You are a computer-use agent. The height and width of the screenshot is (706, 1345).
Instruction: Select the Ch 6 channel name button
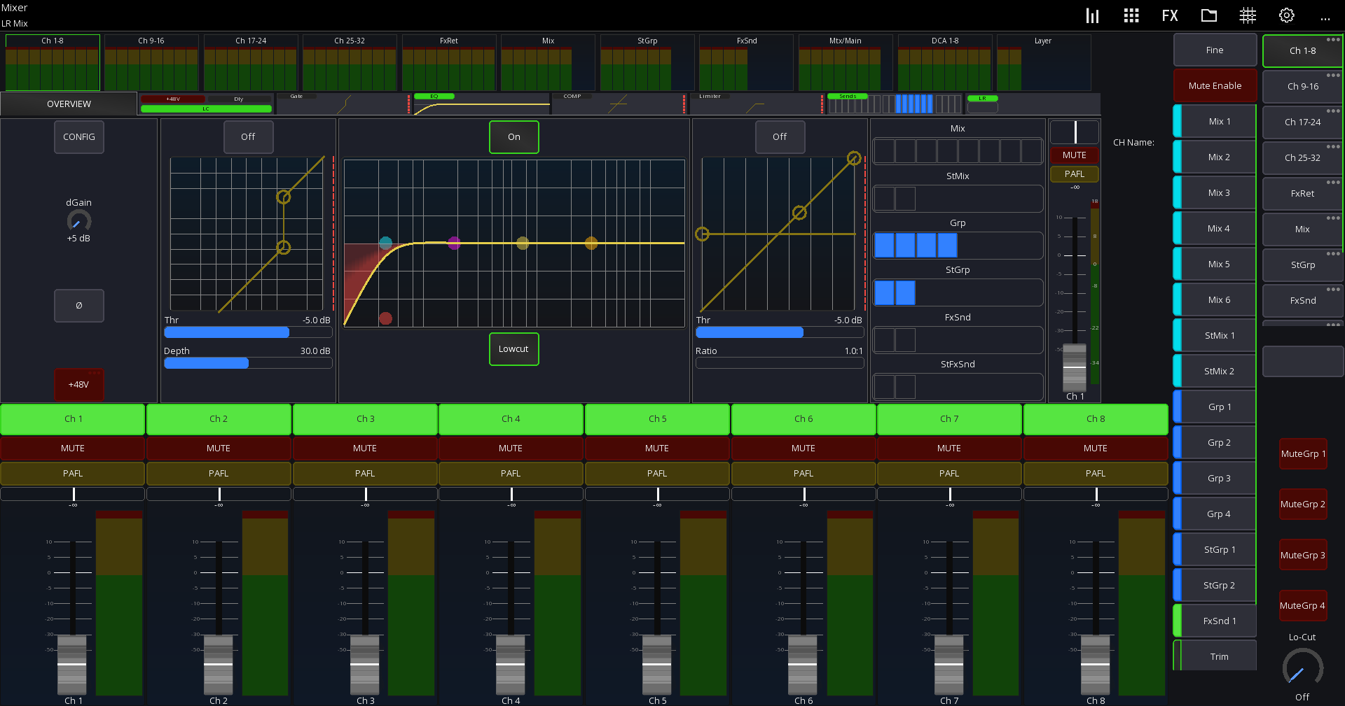click(x=803, y=419)
